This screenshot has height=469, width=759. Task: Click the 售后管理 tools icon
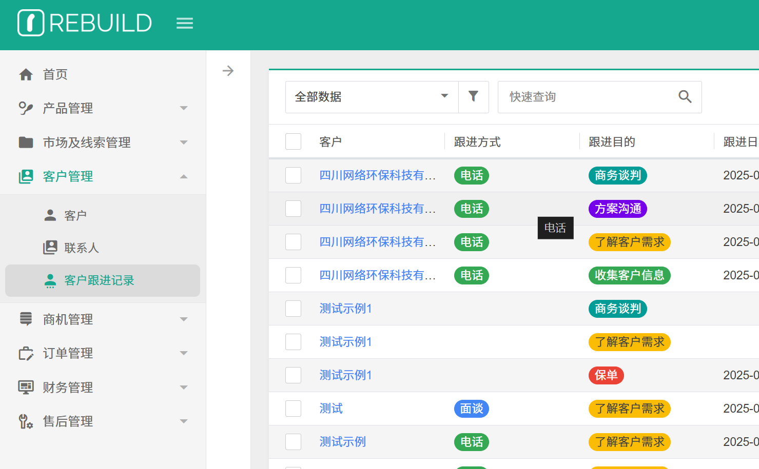click(x=26, y=421)
